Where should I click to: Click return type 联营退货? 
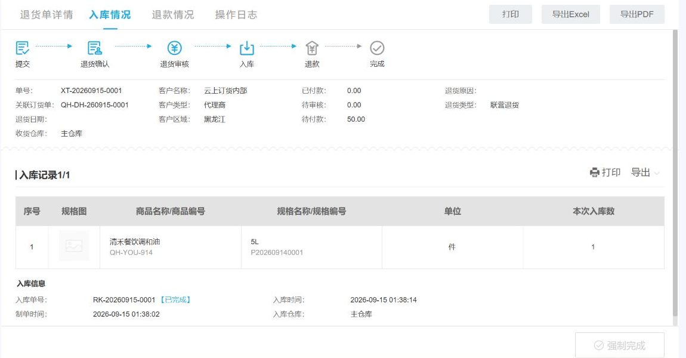(505, 105)
